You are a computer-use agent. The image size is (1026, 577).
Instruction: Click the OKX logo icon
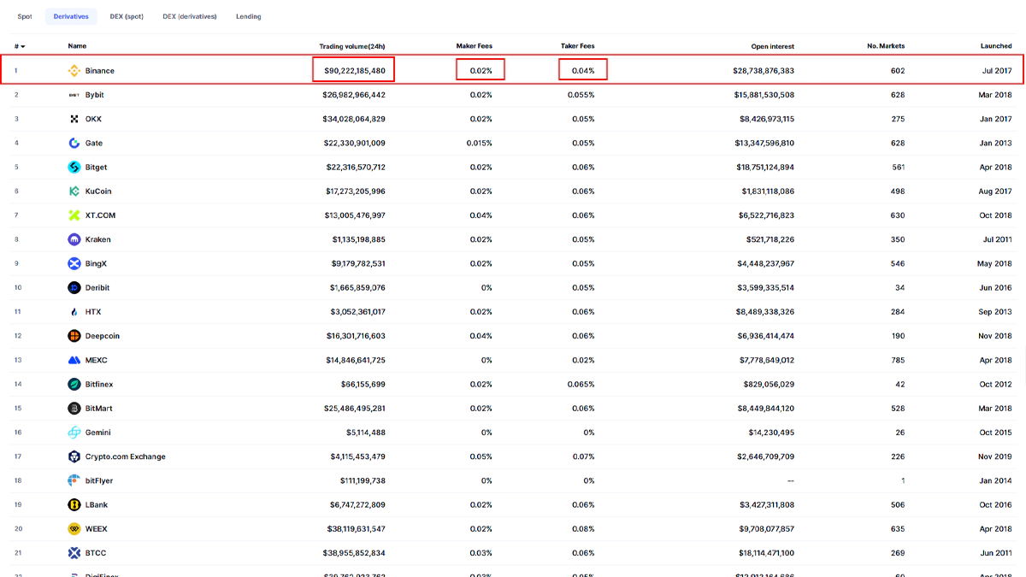pyautogui.click(x=74, y=119)
